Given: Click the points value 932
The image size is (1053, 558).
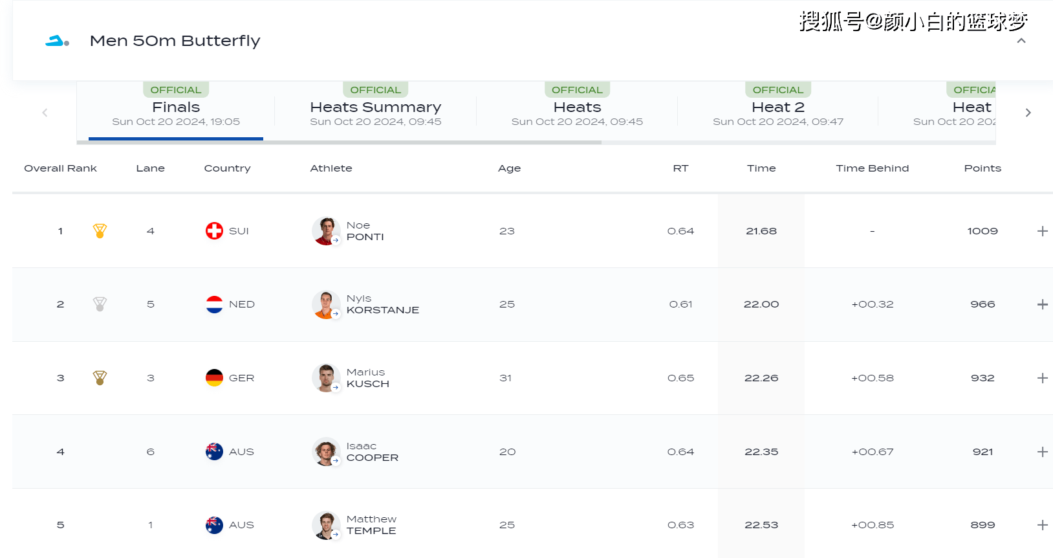Looking at the screenshot, I should [x=982, y=378].
